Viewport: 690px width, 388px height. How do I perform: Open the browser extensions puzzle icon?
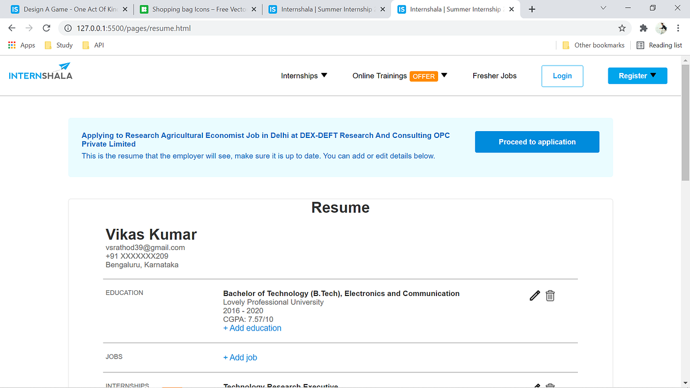coord(643,27)
